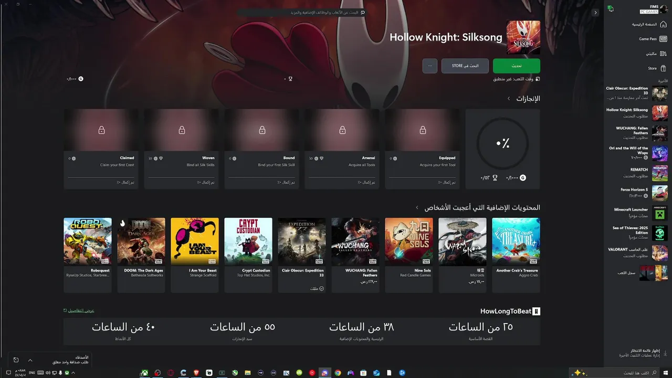Viewport: 672px width, 378px height.
Task: Select Clair Obscur in recent list
Action: (636, 93)
